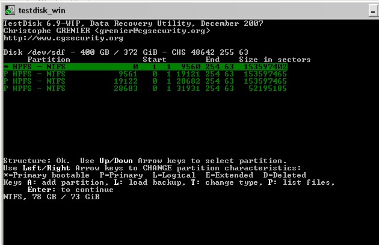Click the testdisk_win window title text
The image size is (379, 245).
click(42, 11)
